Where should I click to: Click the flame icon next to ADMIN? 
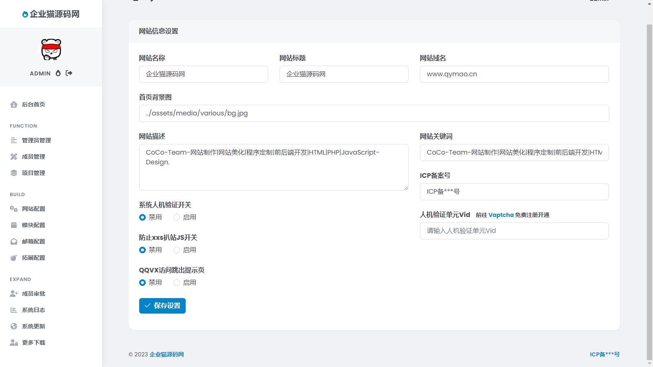[x=58, y=73]
